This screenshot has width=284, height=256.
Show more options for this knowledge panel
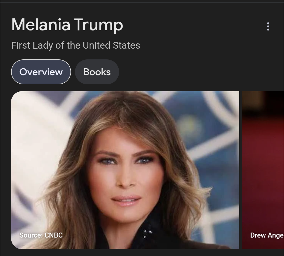click(x=268, y=27)
